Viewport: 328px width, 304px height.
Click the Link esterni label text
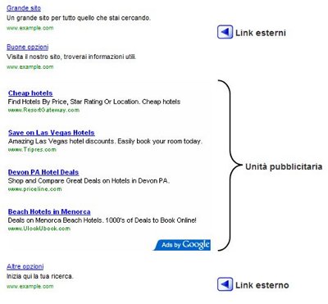261,33
